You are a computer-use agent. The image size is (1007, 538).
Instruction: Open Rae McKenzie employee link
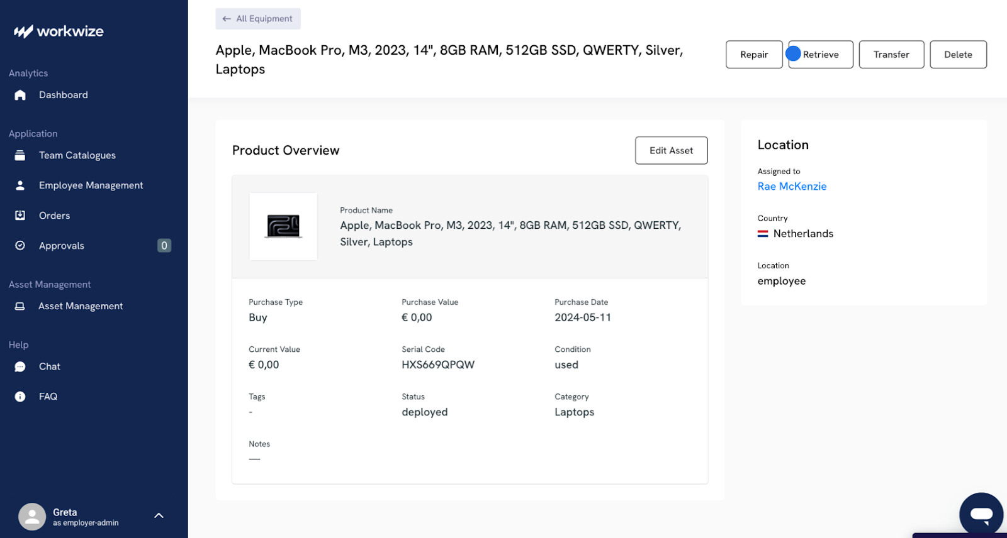pyautogui.click(x=792, y=186)
